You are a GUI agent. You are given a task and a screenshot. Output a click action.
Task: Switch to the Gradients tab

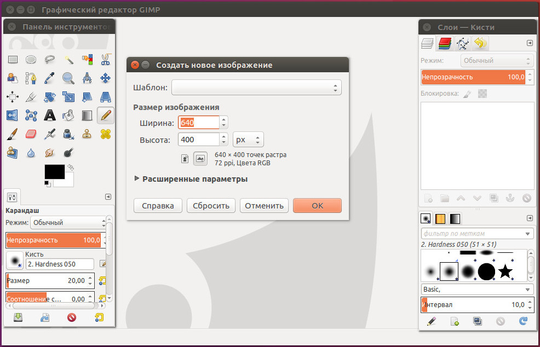coord(455,218)
